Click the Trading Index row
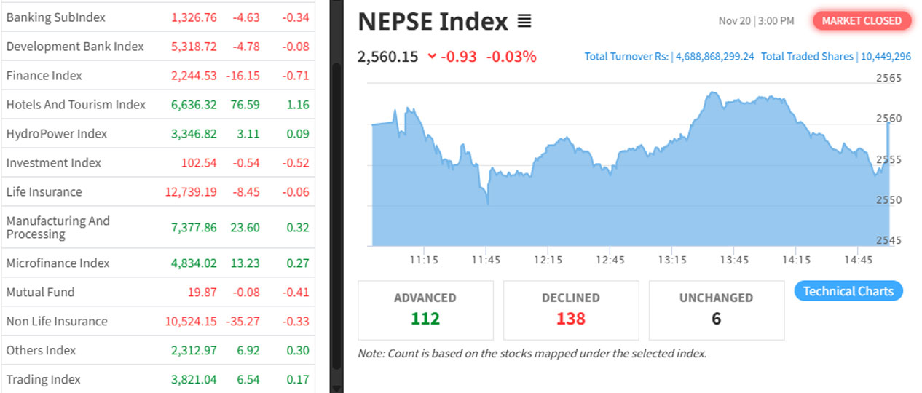Viewport: 922px width, 393px height. (44, 380)
